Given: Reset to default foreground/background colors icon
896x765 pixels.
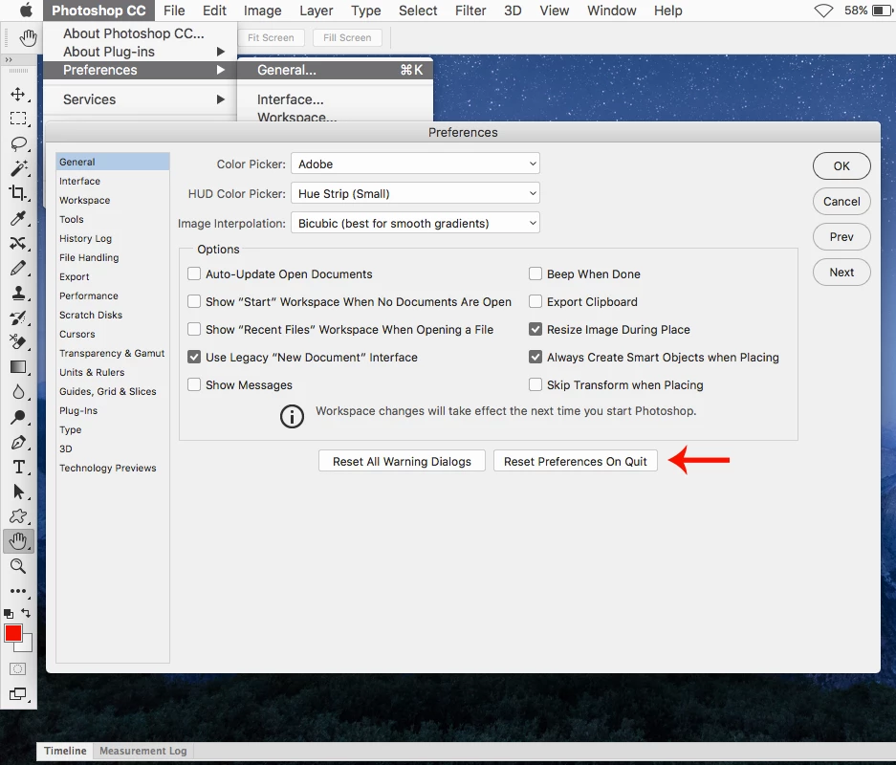Looking at the screenshot, I should [9, 614].
